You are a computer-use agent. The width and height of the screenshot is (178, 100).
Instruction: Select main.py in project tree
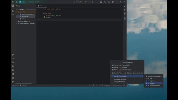(x=23, y=19)
